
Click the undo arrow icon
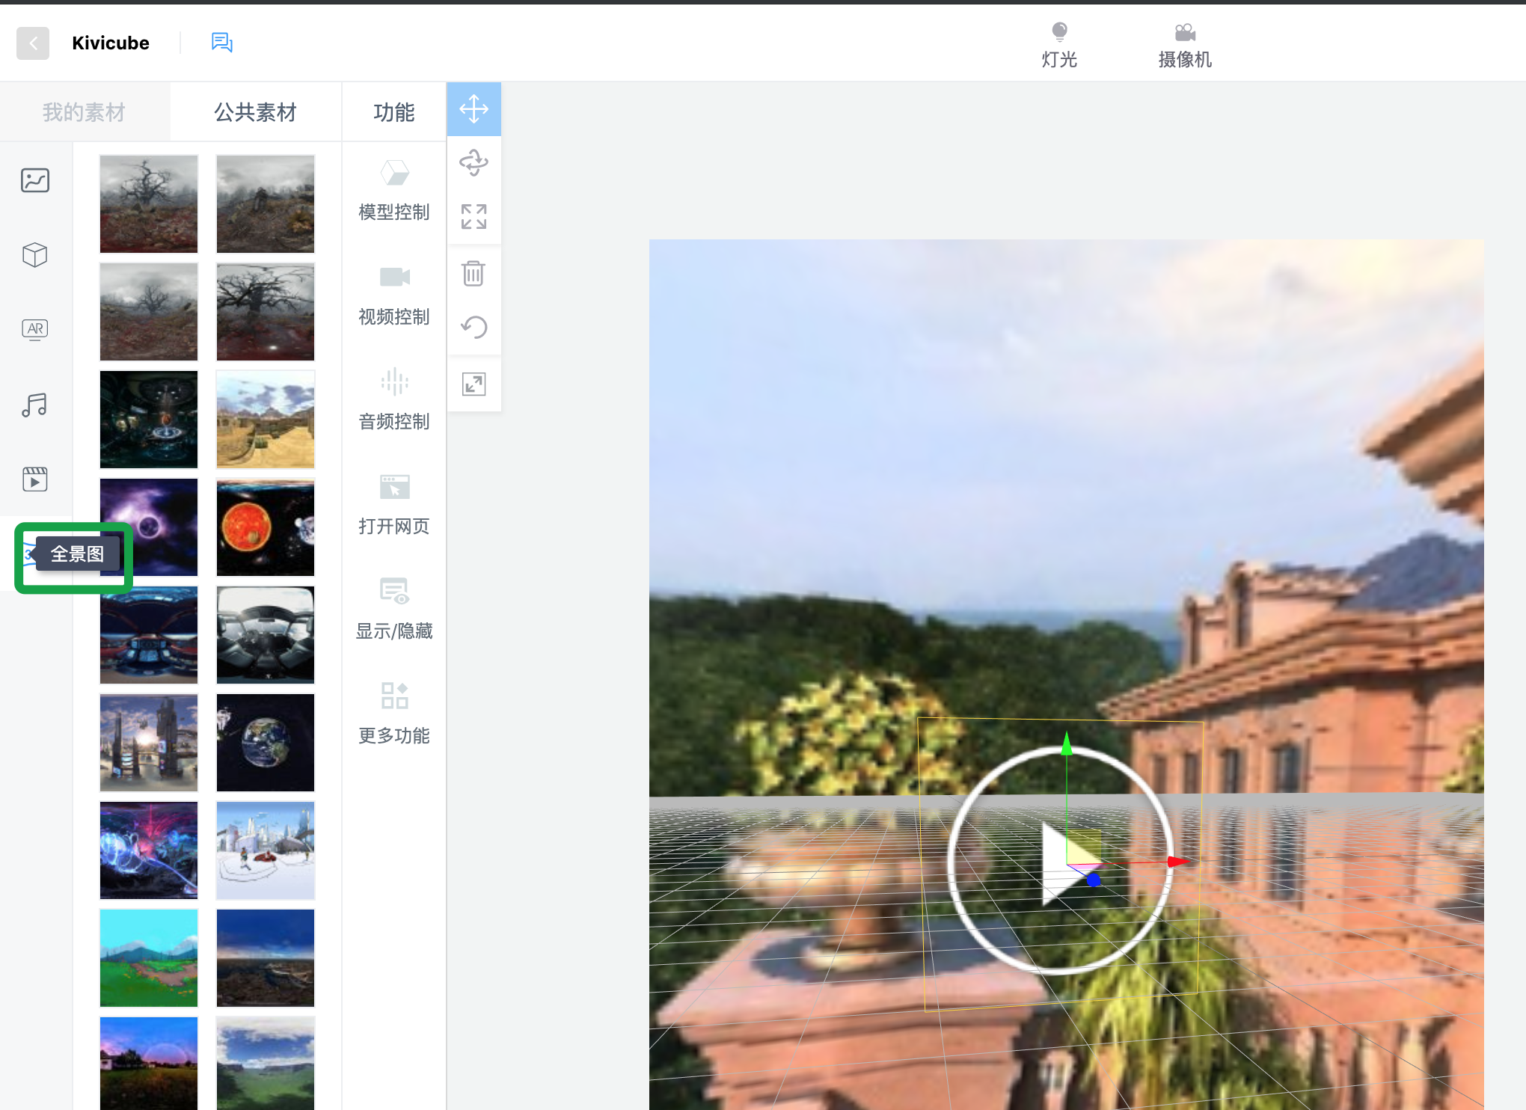pyautogui.click(x=474, y=327)
